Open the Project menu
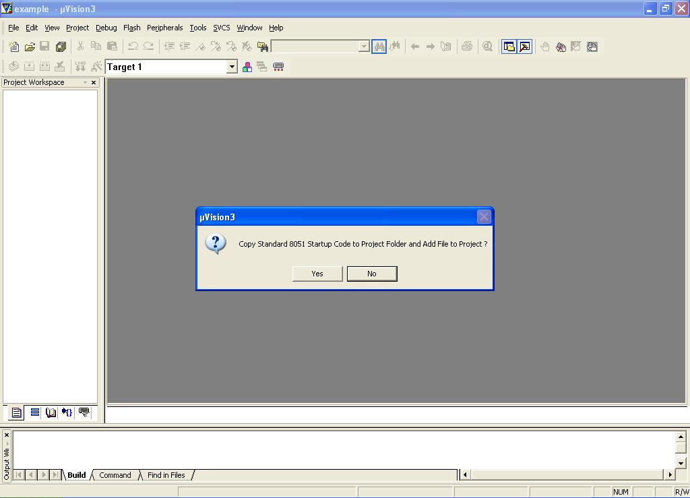The image size is (690, 498). click(77, 28)
